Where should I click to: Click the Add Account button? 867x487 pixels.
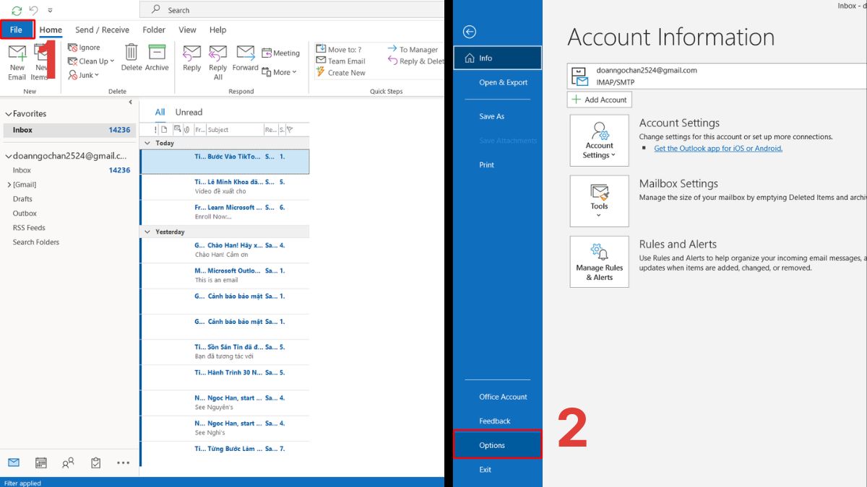point(600,100)
